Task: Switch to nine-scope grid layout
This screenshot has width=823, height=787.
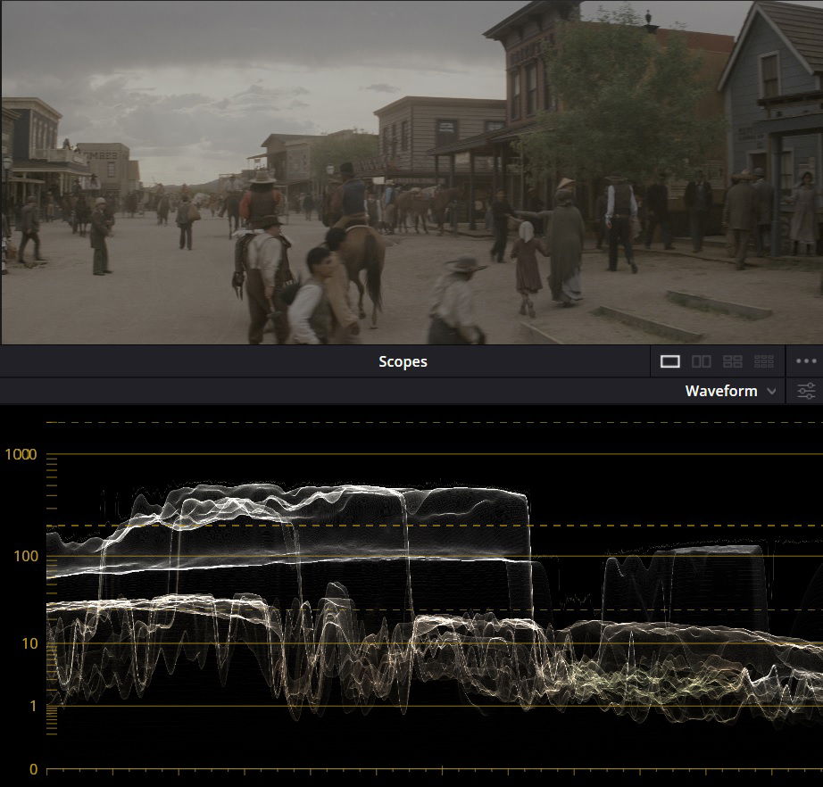Action: [764, 361]
